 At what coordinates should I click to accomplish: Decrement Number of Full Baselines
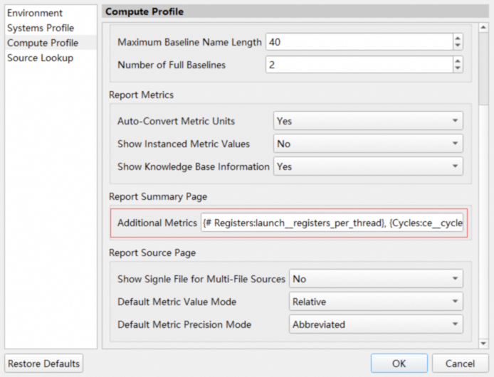(x=457, y=69)
